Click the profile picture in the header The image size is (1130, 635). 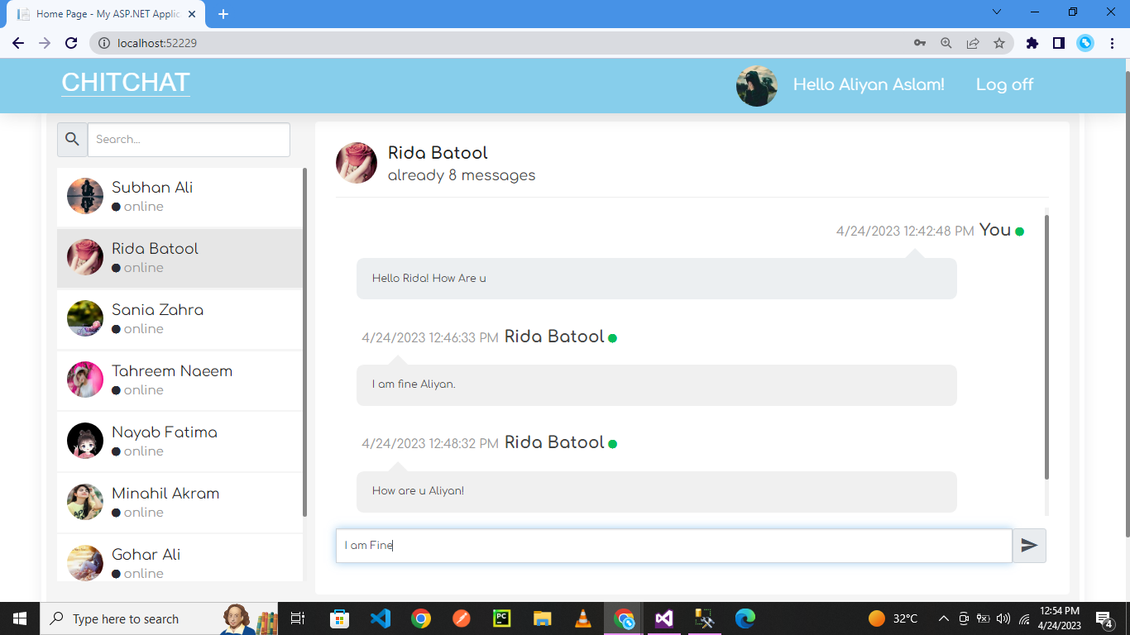click(756, 86)
